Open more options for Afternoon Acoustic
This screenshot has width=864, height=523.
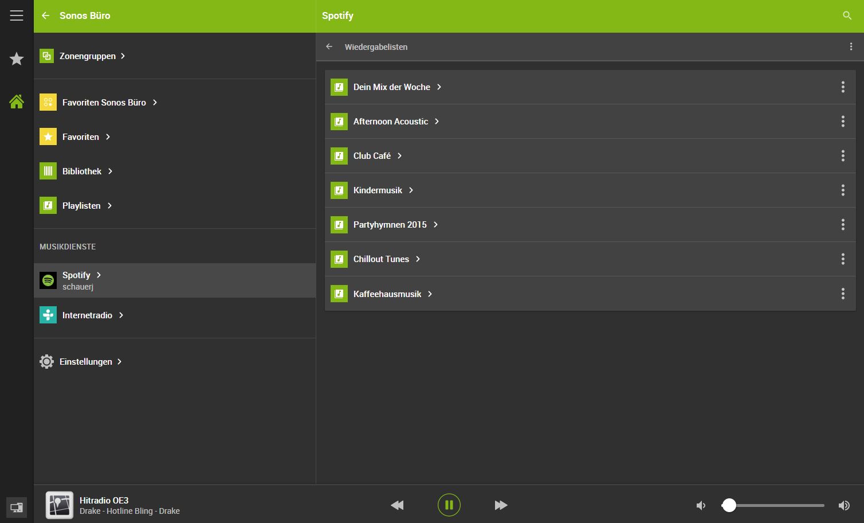point(843,121)
